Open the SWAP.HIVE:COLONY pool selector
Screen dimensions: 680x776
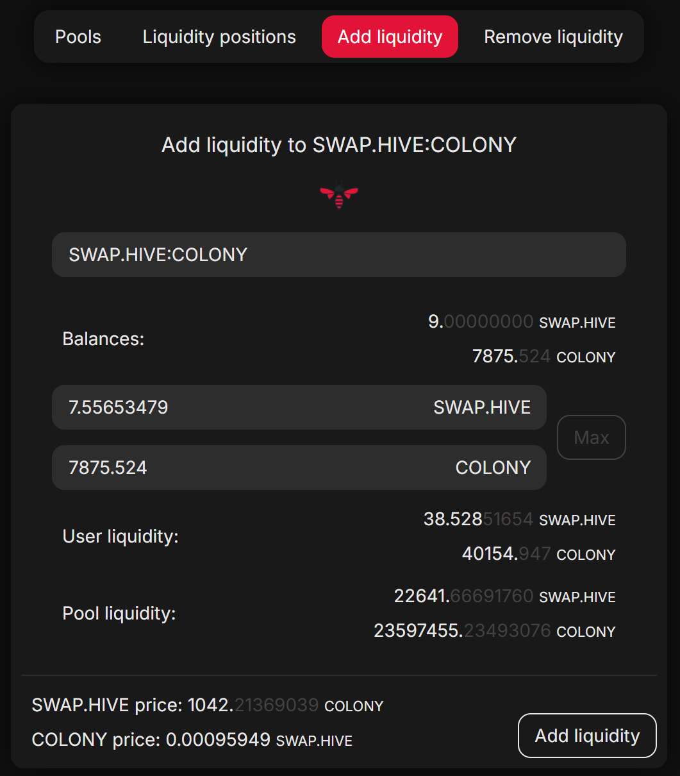click(x=338, y=255)
